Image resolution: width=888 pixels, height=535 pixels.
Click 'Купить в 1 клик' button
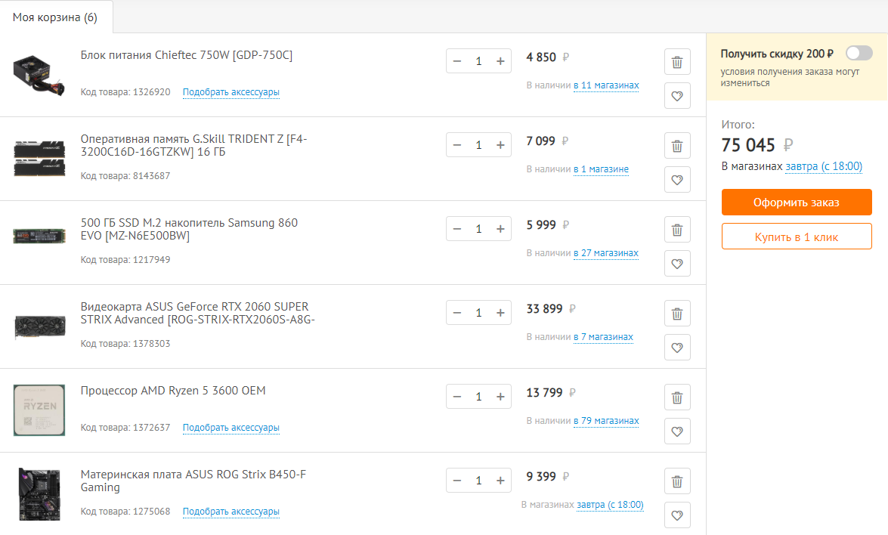point(797,237)
